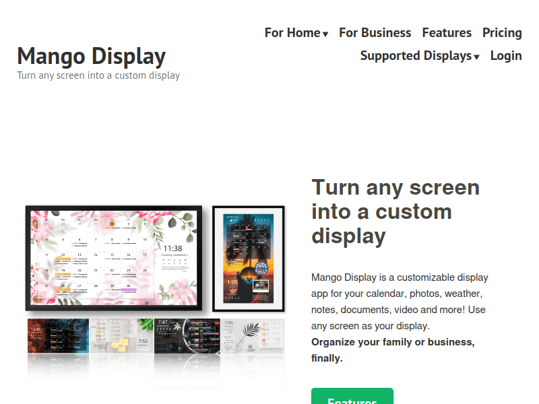Image resolution: width=539 pixels, height=404 pixels.
Task: Click the 'Turn any screen into a custom display' heading
Action: (395, 211)
